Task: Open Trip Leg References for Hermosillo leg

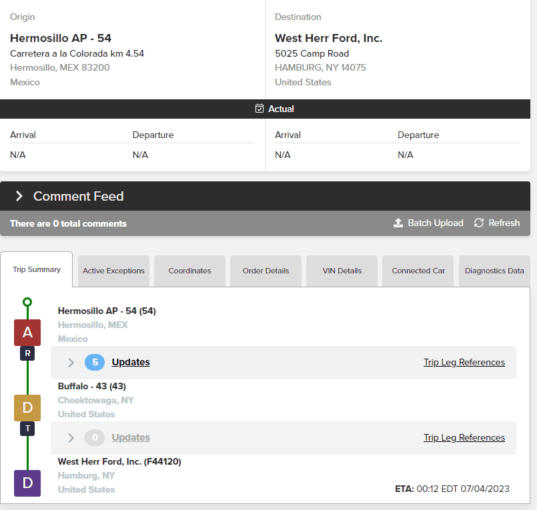Action: 464,362
